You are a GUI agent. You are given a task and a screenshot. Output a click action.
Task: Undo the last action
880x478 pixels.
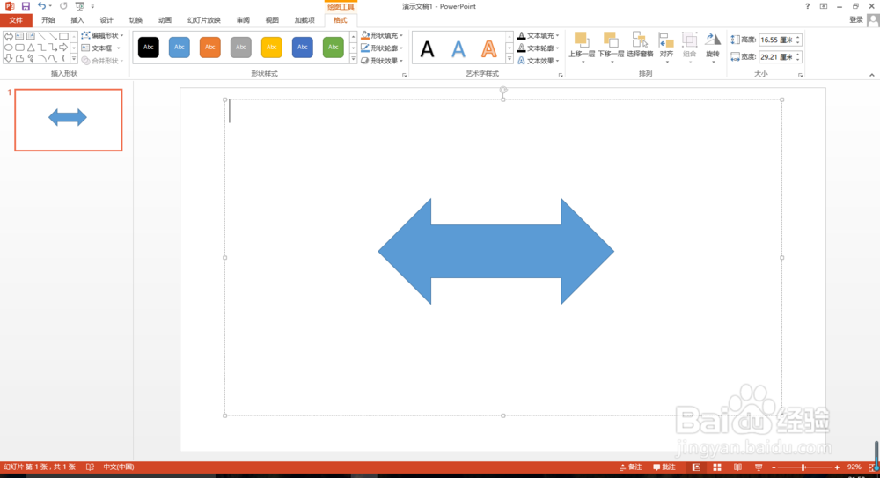[x=41, y=6]
